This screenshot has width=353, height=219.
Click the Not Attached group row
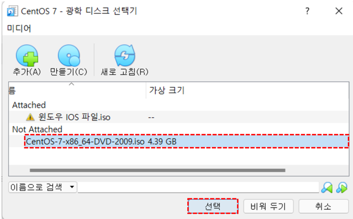coord(179,129)
